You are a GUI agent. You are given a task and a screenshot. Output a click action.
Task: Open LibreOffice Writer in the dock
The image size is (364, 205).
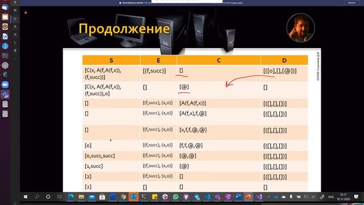click(x=5, y=36)
